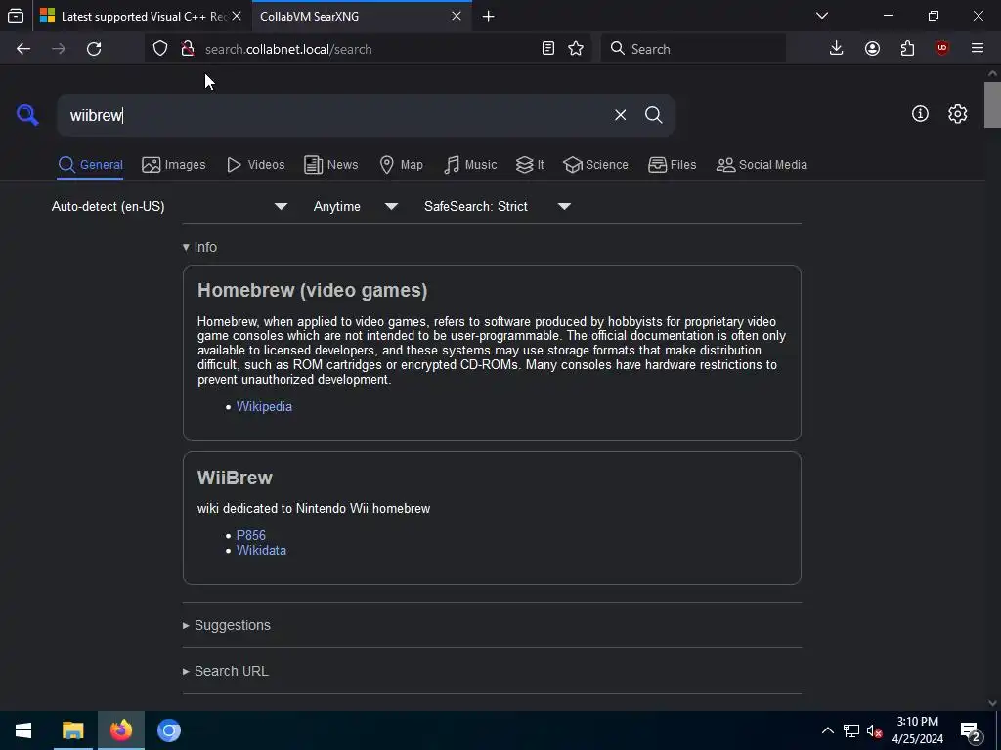The image size is (1001, 750).
Task: Click the Homebrew (video games) heading
Action: 312,290
